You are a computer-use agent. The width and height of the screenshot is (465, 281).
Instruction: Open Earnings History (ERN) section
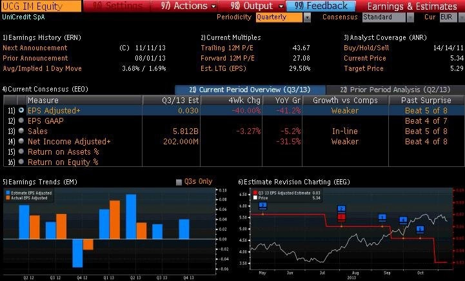41,37
